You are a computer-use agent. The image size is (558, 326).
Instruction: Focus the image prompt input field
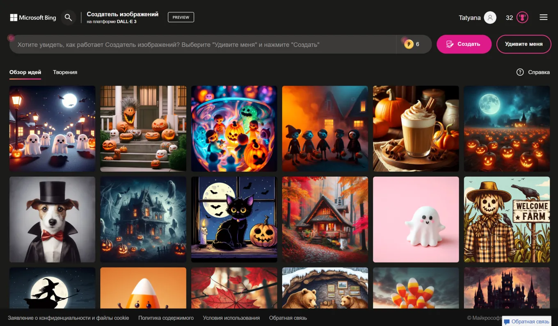click(203, 44)
